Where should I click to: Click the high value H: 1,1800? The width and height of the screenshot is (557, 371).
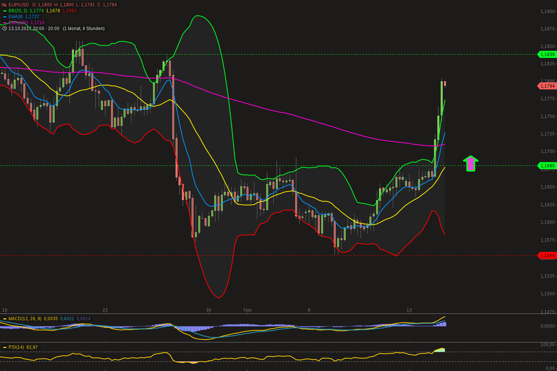pos(64,5)
